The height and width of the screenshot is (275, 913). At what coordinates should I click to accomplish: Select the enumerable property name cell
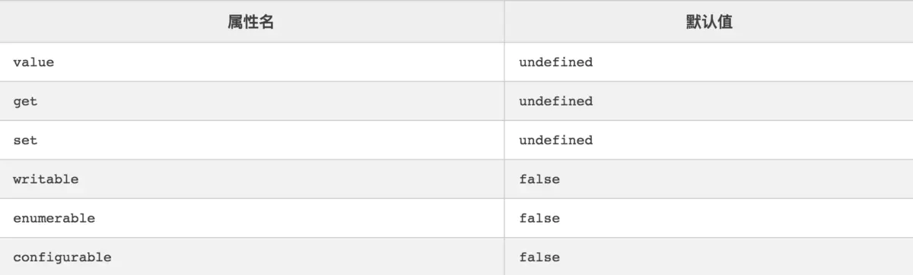coord(251,218)
